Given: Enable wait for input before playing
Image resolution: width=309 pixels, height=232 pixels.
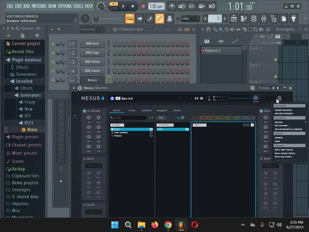Looking at the screenshot, I should [182, 6].
